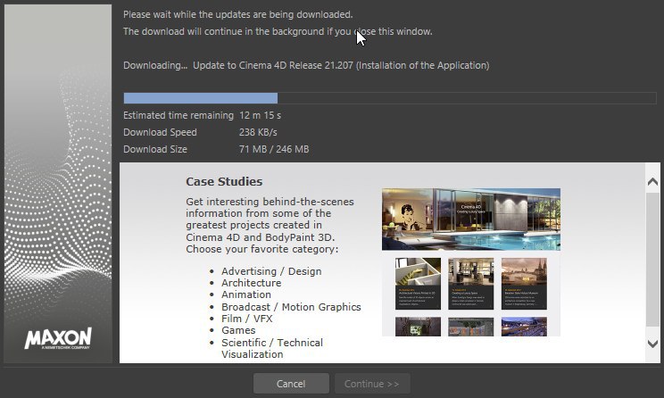Select the Animation category
The width and height of the screenshot is (664, 398).
pyautogui.click(x=246, y=294)
